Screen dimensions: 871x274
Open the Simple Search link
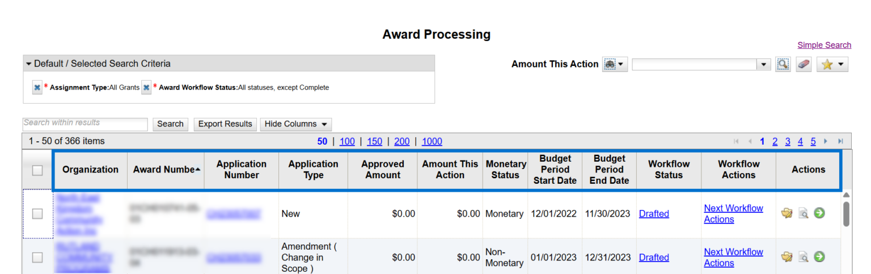(x=824, y=45)
